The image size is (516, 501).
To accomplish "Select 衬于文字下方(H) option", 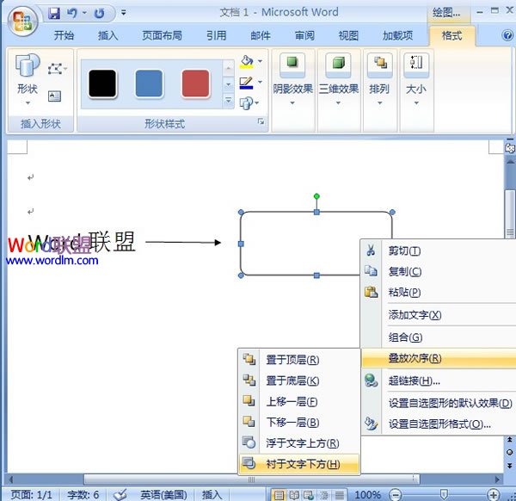I will coord(299,464).
